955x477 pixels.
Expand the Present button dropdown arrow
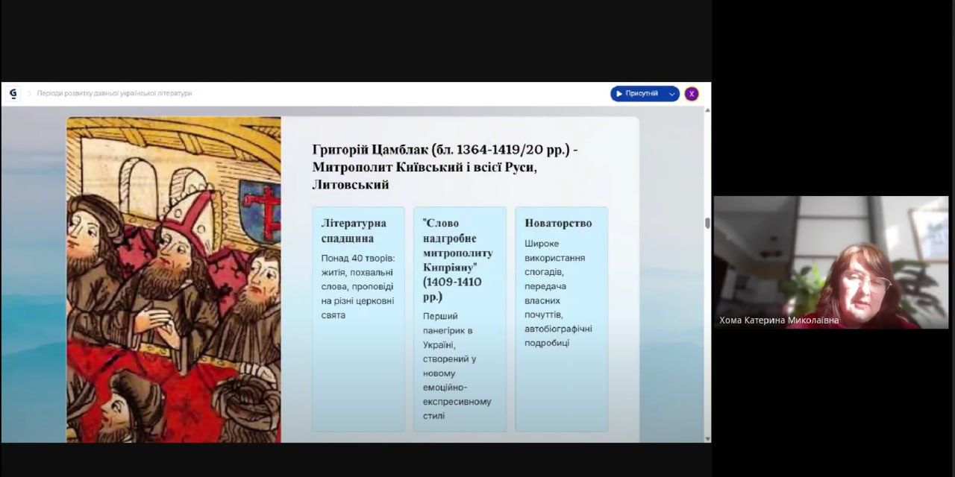[671, 94]
